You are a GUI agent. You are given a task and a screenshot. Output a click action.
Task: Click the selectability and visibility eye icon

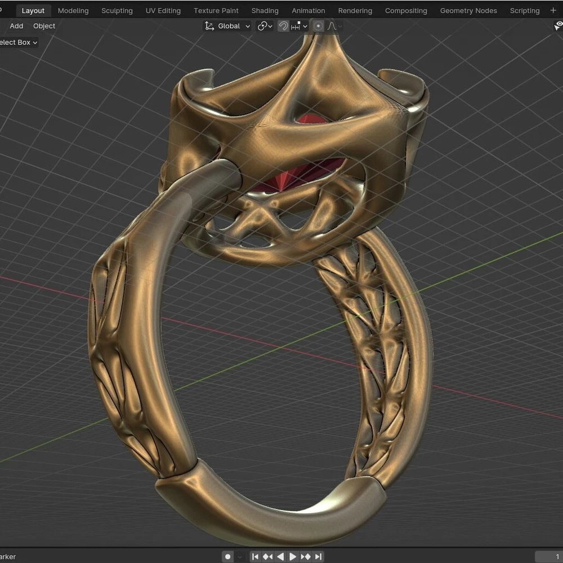558,26
